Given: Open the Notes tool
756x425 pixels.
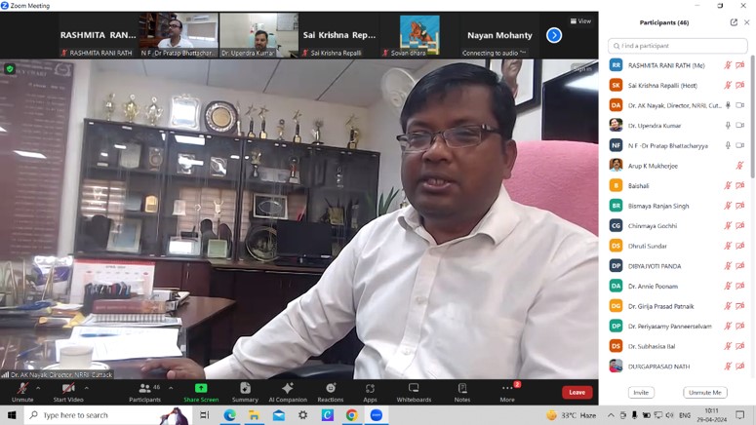Looking at the screenshot, I should coord(461,391).
